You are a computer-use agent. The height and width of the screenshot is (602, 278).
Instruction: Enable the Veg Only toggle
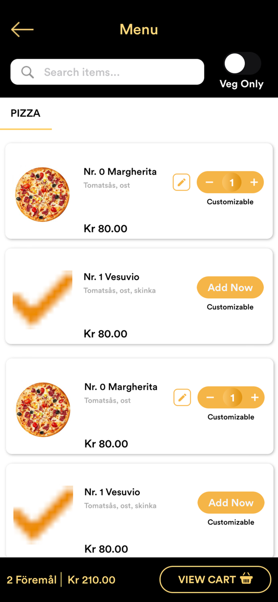click(x=241, y=63)
